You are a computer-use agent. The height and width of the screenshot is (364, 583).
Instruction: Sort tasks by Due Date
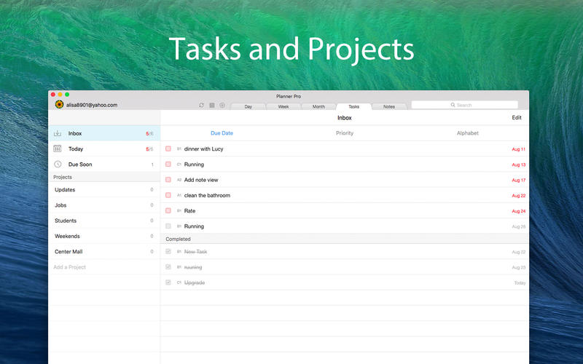(222, 133)
